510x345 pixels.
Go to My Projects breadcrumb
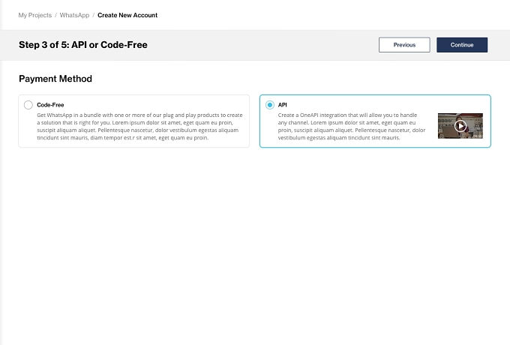[x=34, y=15]
